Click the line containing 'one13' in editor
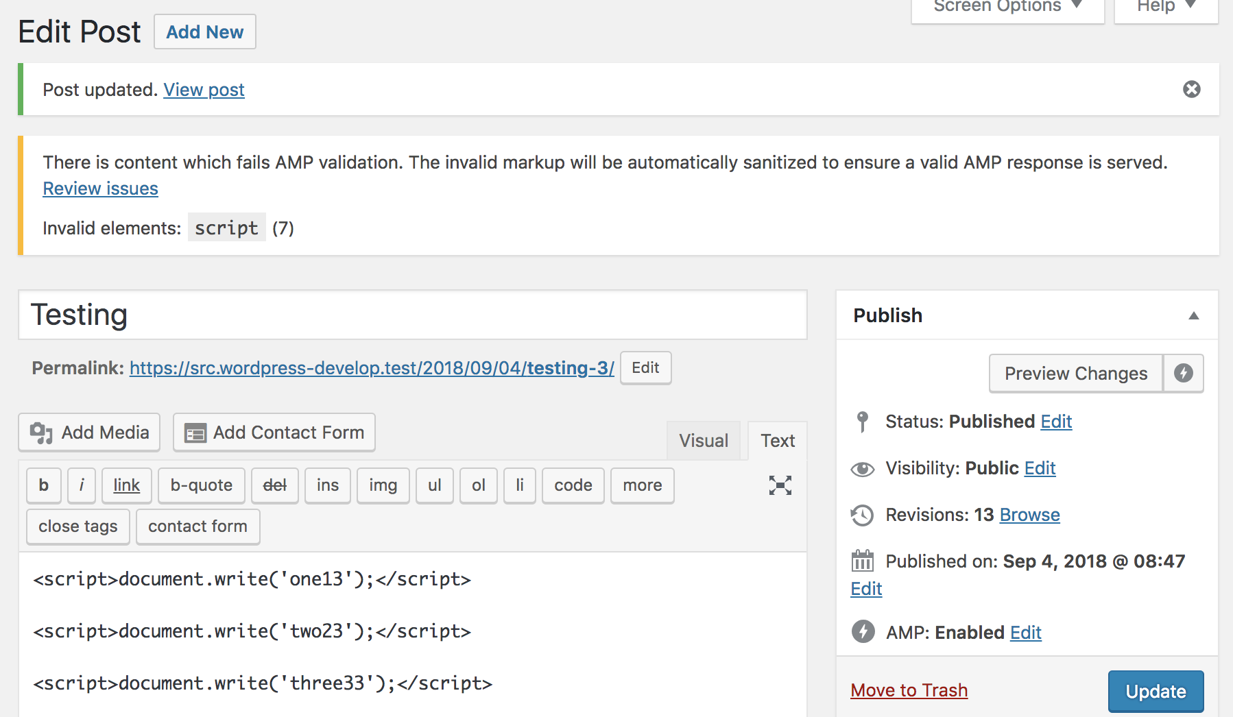This screenshot has width=1233, height=717. [252, 579]
